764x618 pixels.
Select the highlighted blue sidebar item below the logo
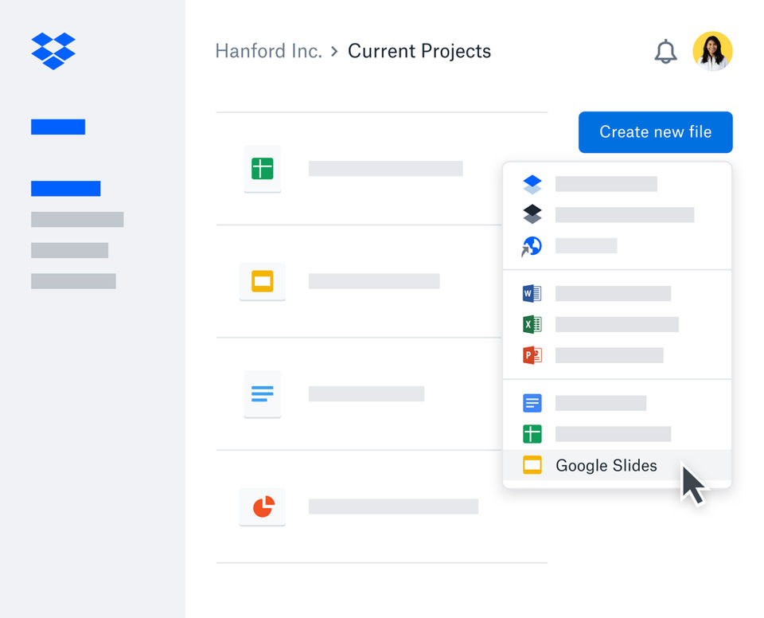[x=58, y=127]
